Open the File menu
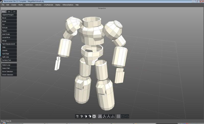 tap(3, 5)
